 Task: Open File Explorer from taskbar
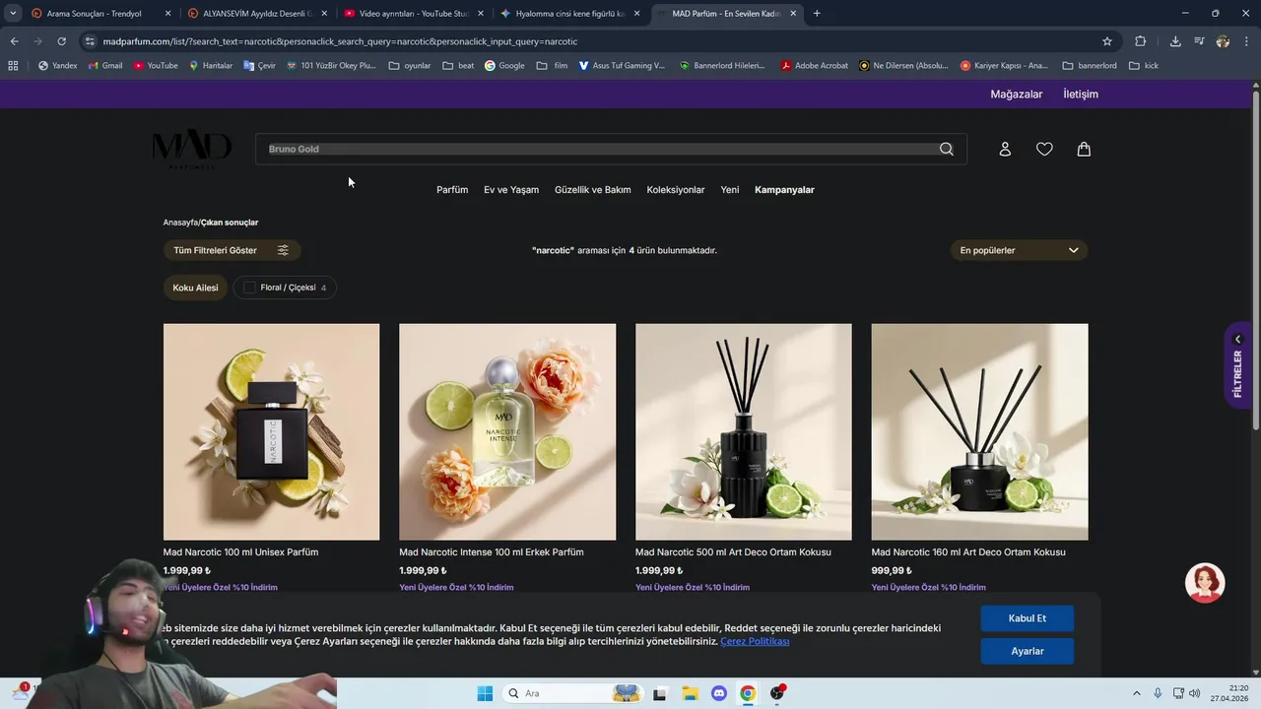click(690, 693)
